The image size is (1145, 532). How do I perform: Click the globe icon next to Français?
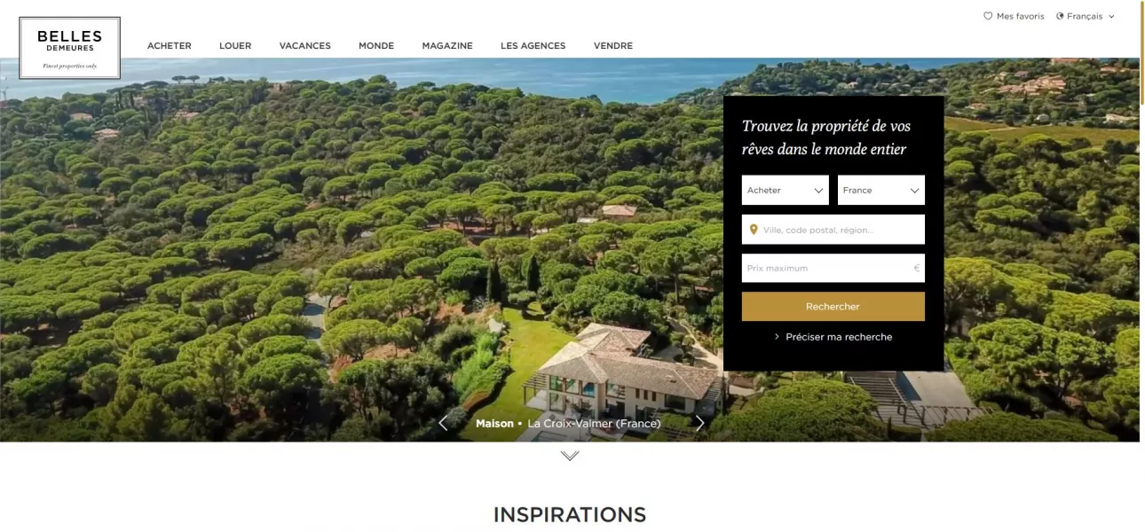1060,16
